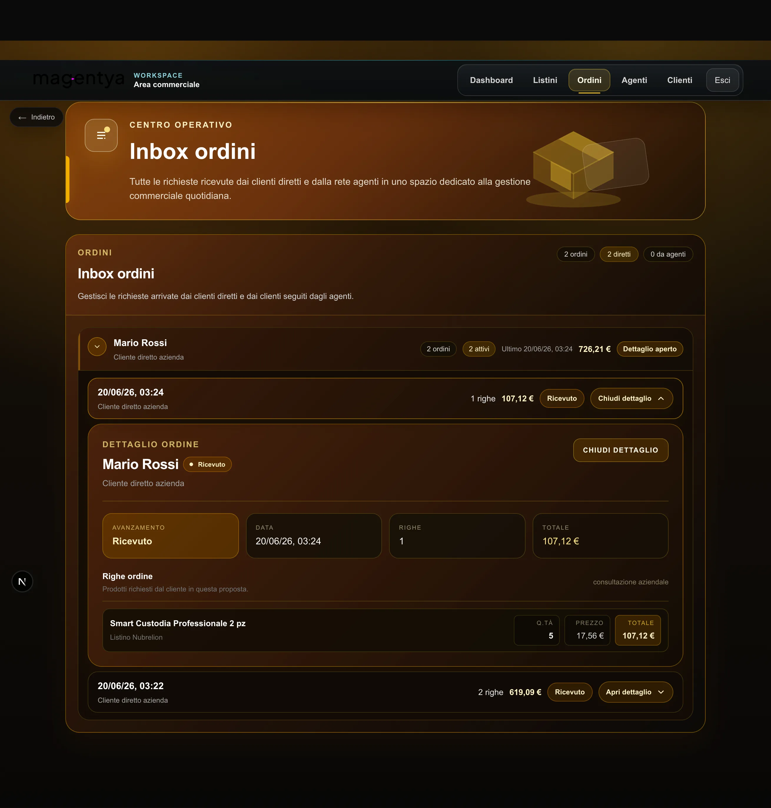The image size is (771, 808).
Task: Open the Dashboard tab
Action: (491, 80)
